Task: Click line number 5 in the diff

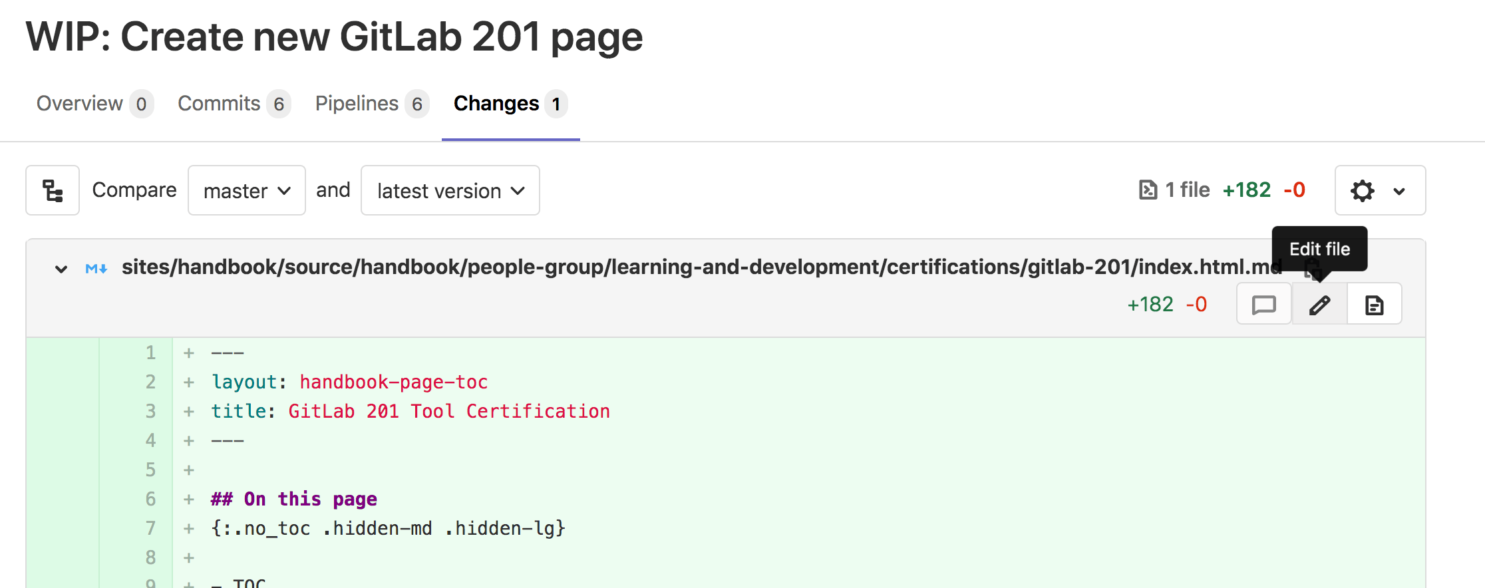Action: pyautogui.click(x=151, y=470)
